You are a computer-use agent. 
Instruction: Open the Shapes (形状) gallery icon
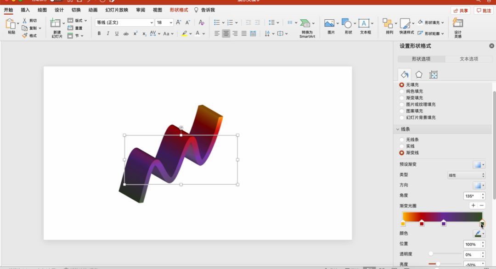[346, 23]
